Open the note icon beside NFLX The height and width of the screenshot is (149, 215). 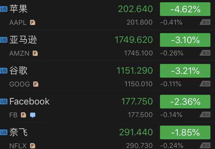pyautogui.click(x=33, y=146)
